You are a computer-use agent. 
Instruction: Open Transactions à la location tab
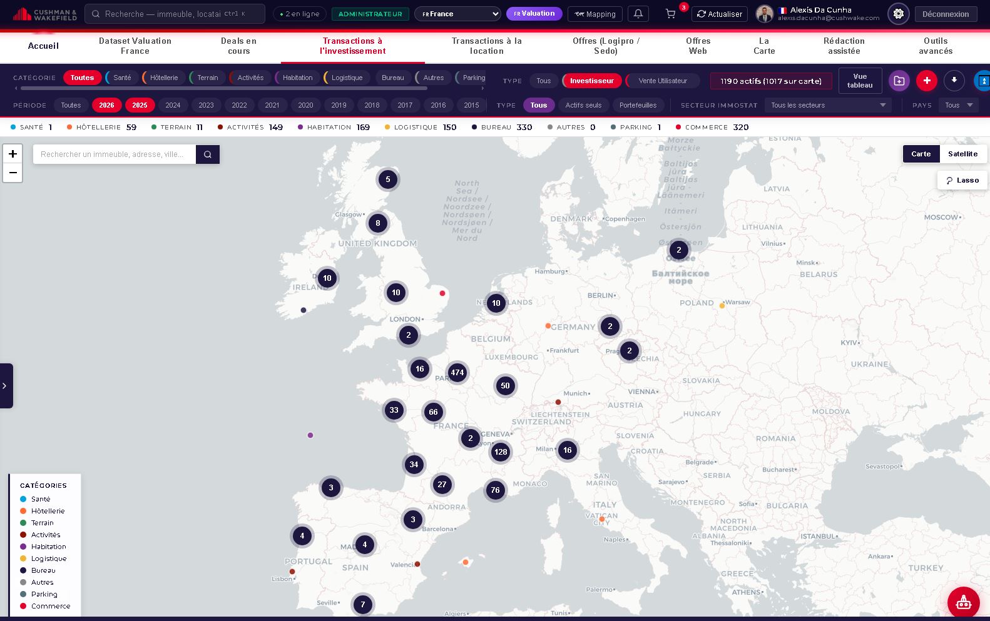(487, 46)
